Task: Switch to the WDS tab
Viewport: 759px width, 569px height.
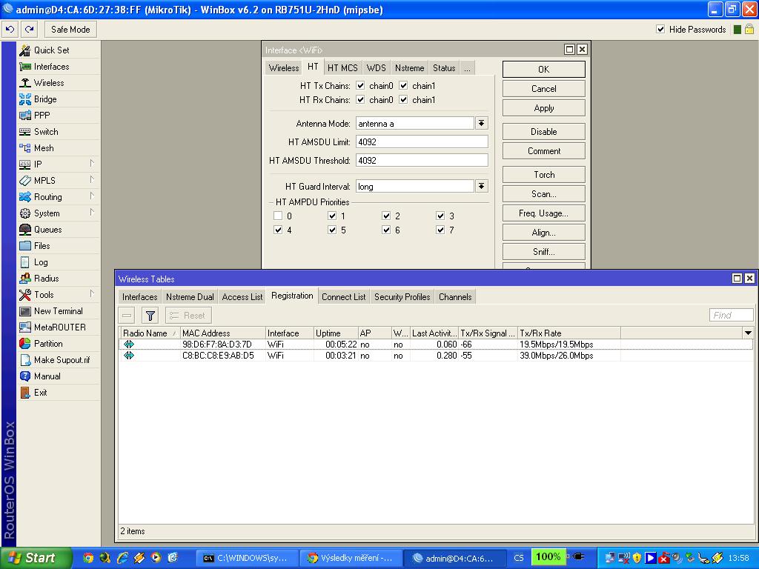Action: 376,68
